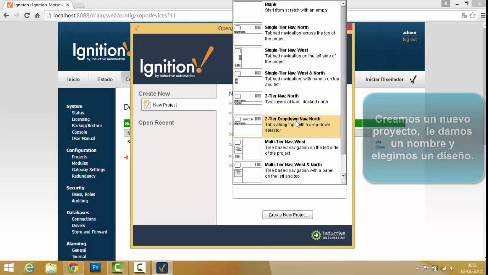Show hidden tray icons arrow
Image resolution: width=488 pixels, height=275 pixels.
tap(417, 268)
